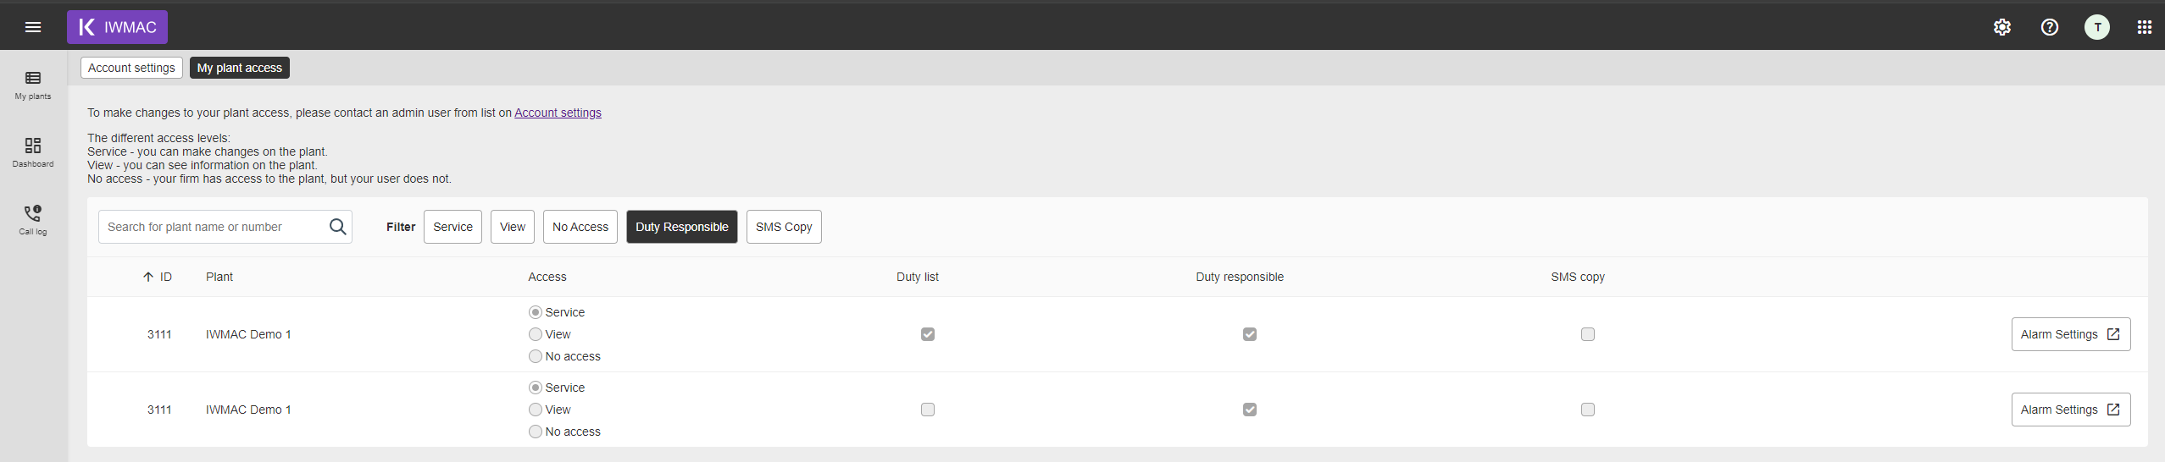Toggle Duty responsible checkbox in second row

[1250, 410]
